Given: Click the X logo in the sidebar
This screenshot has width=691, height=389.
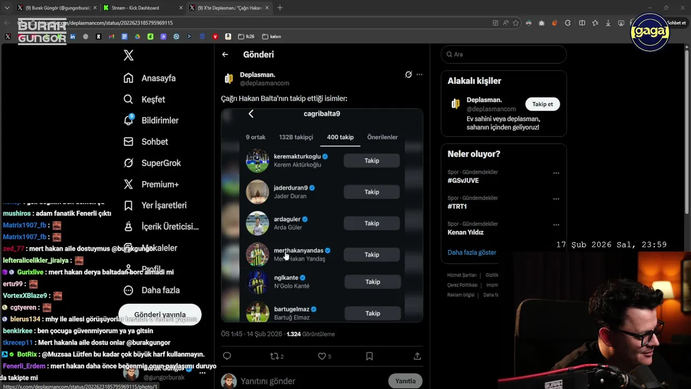Looking at the screenshot, I should click(x=128, y=55).
